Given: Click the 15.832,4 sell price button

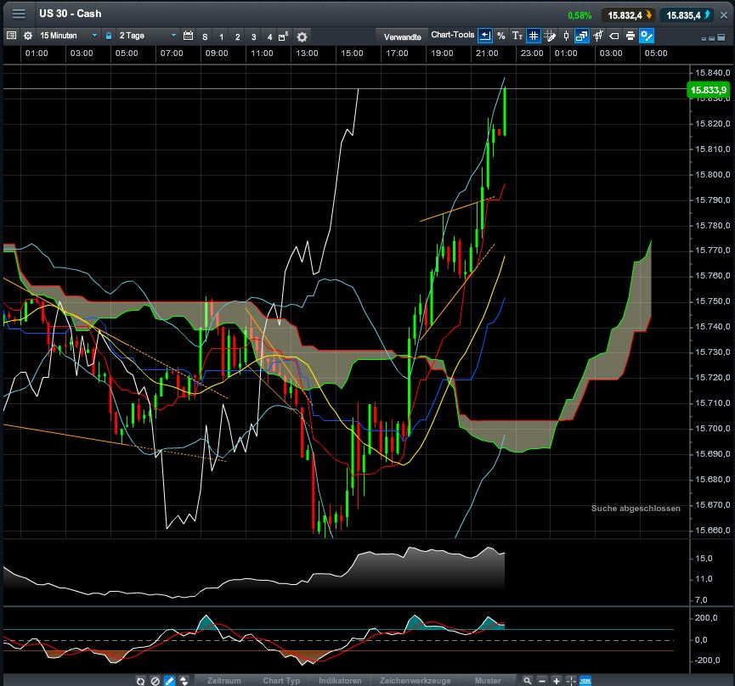Looking at the screenshot, I should pos(629,15).
